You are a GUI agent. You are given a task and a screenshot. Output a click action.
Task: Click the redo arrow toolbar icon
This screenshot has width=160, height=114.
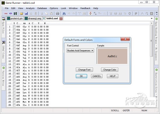(74, 13)
